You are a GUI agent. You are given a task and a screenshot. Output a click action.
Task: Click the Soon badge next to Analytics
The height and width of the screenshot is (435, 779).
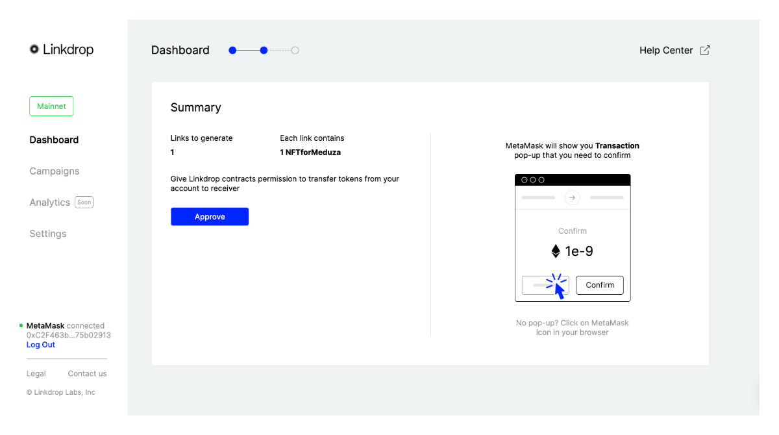coord(84,202)
